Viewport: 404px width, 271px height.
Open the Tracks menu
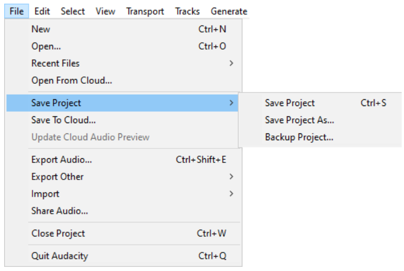coord(187,11)
